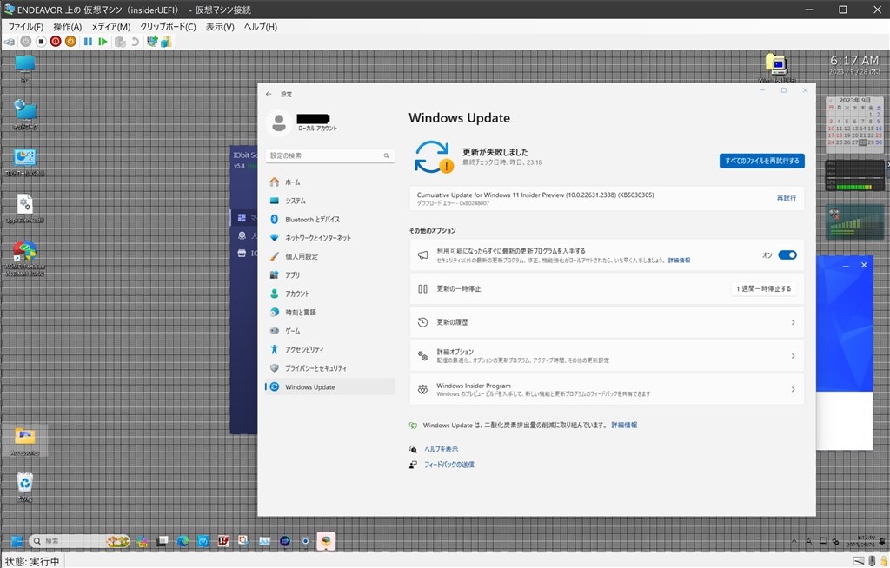This screenshot has width=890, height=568.
Task: Select the PC desktop icon
Action: click(25, 69)
